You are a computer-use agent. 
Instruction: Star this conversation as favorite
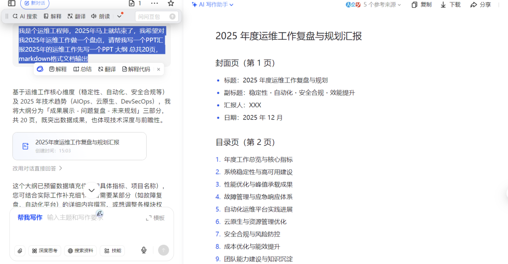click(171, 3)
